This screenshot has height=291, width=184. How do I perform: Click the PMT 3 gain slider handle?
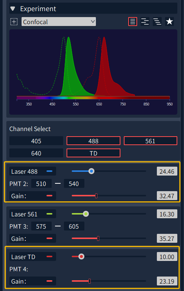(x=98, y=238)
